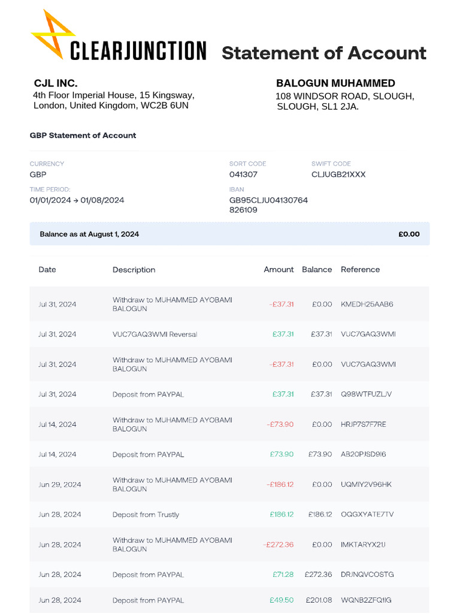Select the green £37.31 Reversal amount
This screenshot has height=614, width=460.
pyautogui.click(x=283, y=334)
